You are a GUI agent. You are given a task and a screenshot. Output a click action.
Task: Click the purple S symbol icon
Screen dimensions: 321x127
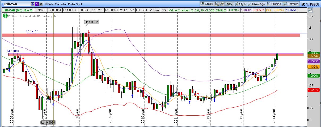(37, 4)
